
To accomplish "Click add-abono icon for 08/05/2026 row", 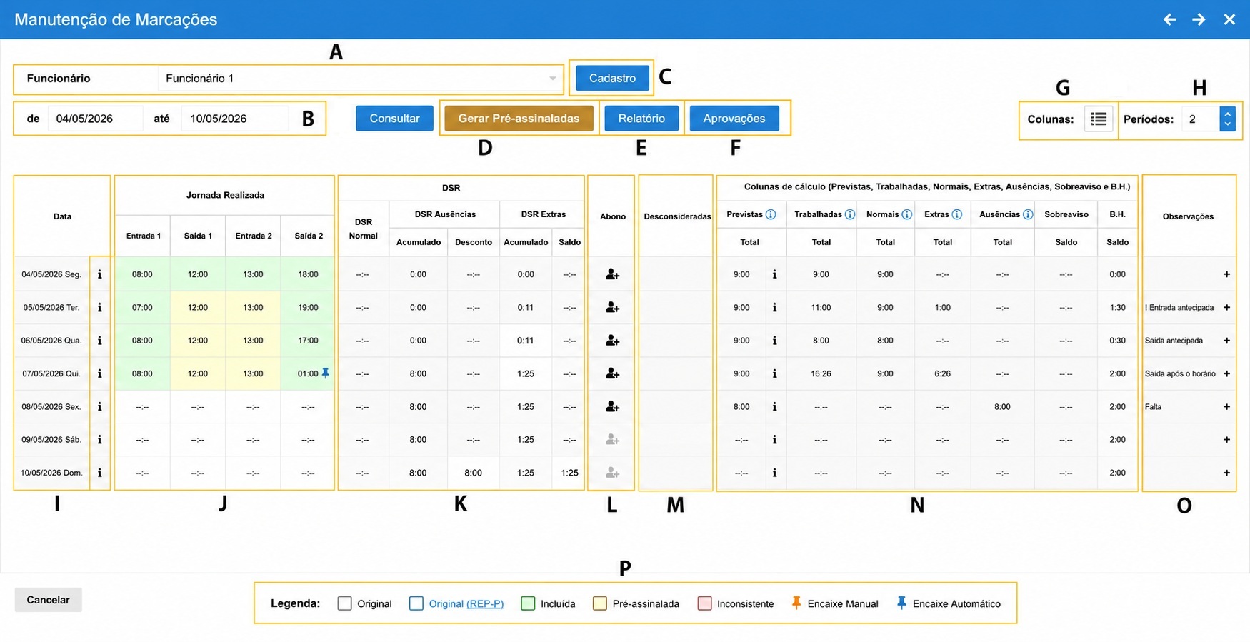I will click(612, 406).
